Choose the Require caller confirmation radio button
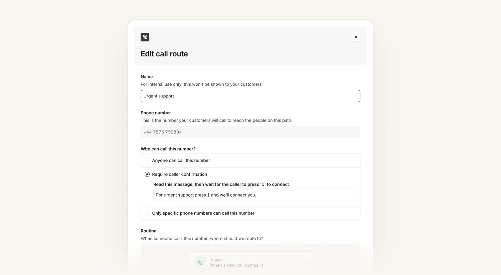 (147, 174)
